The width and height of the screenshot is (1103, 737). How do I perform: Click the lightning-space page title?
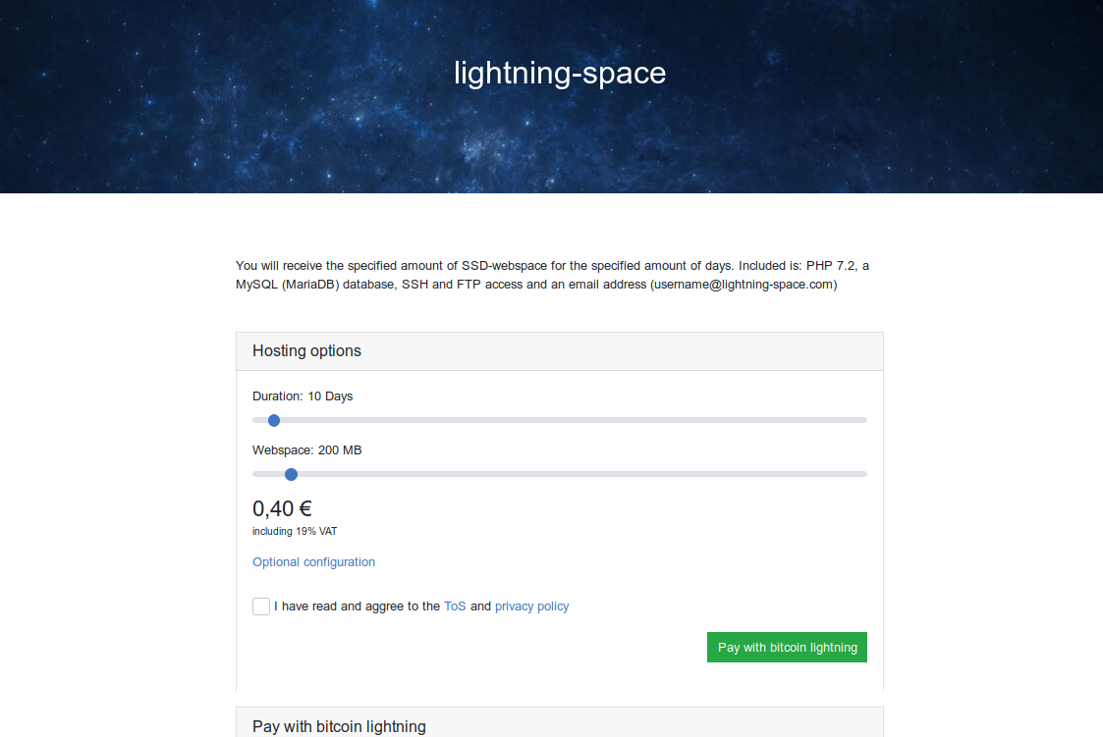[x=560, y=73]
